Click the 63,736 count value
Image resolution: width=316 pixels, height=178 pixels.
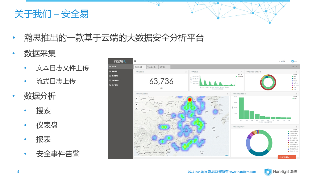pyautogui.click(x=161, y=81)
